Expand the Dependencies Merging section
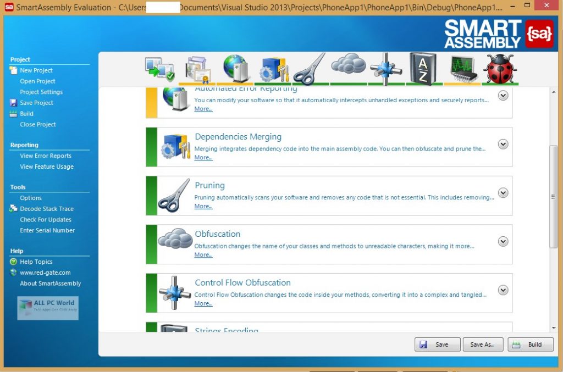The height and width of the screenshot is (372, 563). tap(503, 144)
